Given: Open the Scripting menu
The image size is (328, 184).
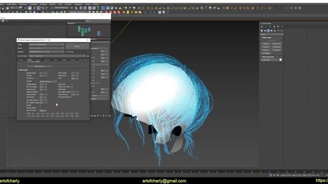Looking at the screenshot, I should [x=43, y=4].
